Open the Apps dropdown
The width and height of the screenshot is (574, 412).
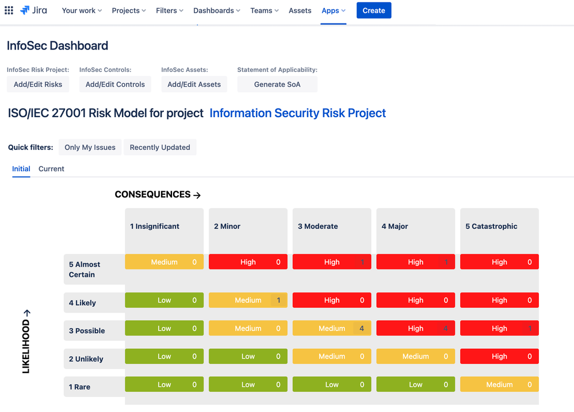pyautogui.click(x=332, y=10)
